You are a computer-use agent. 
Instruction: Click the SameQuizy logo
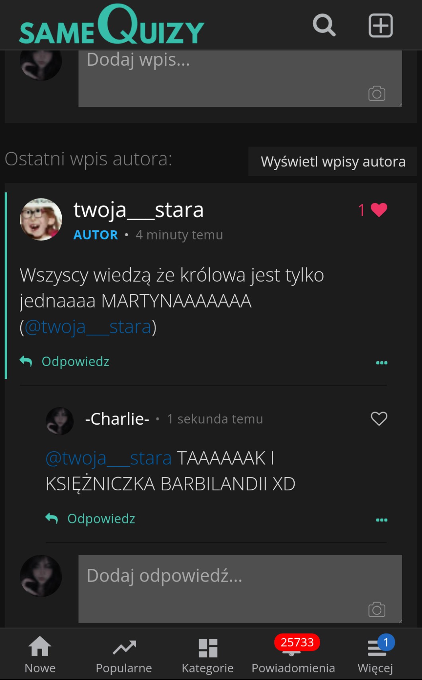pyautogui.click(x=111, y=25)
